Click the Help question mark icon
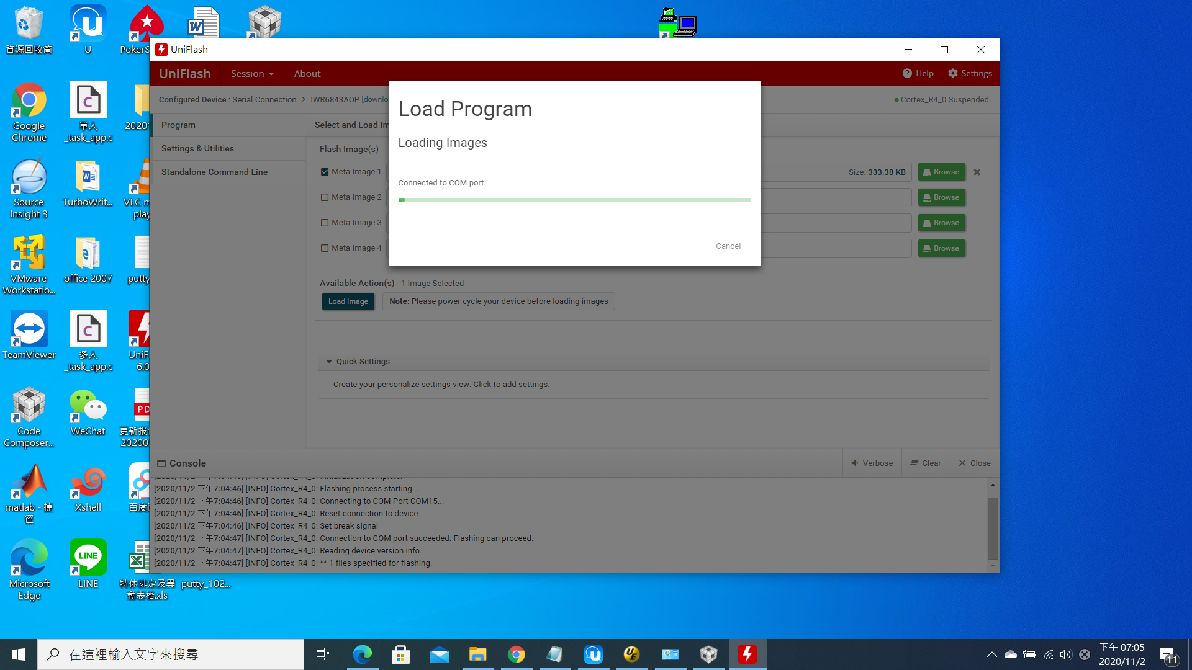1192x670 pixels. (x=907, y=73)
